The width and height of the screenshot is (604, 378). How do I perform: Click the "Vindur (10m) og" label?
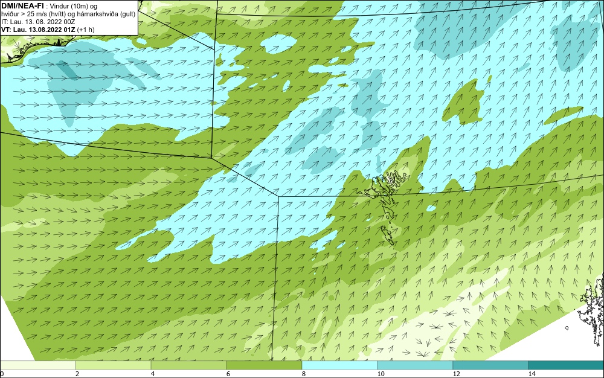coord(74,6)
